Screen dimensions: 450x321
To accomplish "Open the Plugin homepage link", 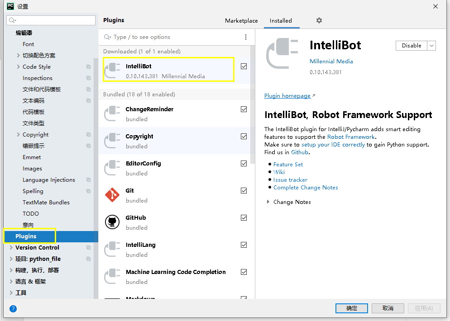I will [x=287, y=96].
